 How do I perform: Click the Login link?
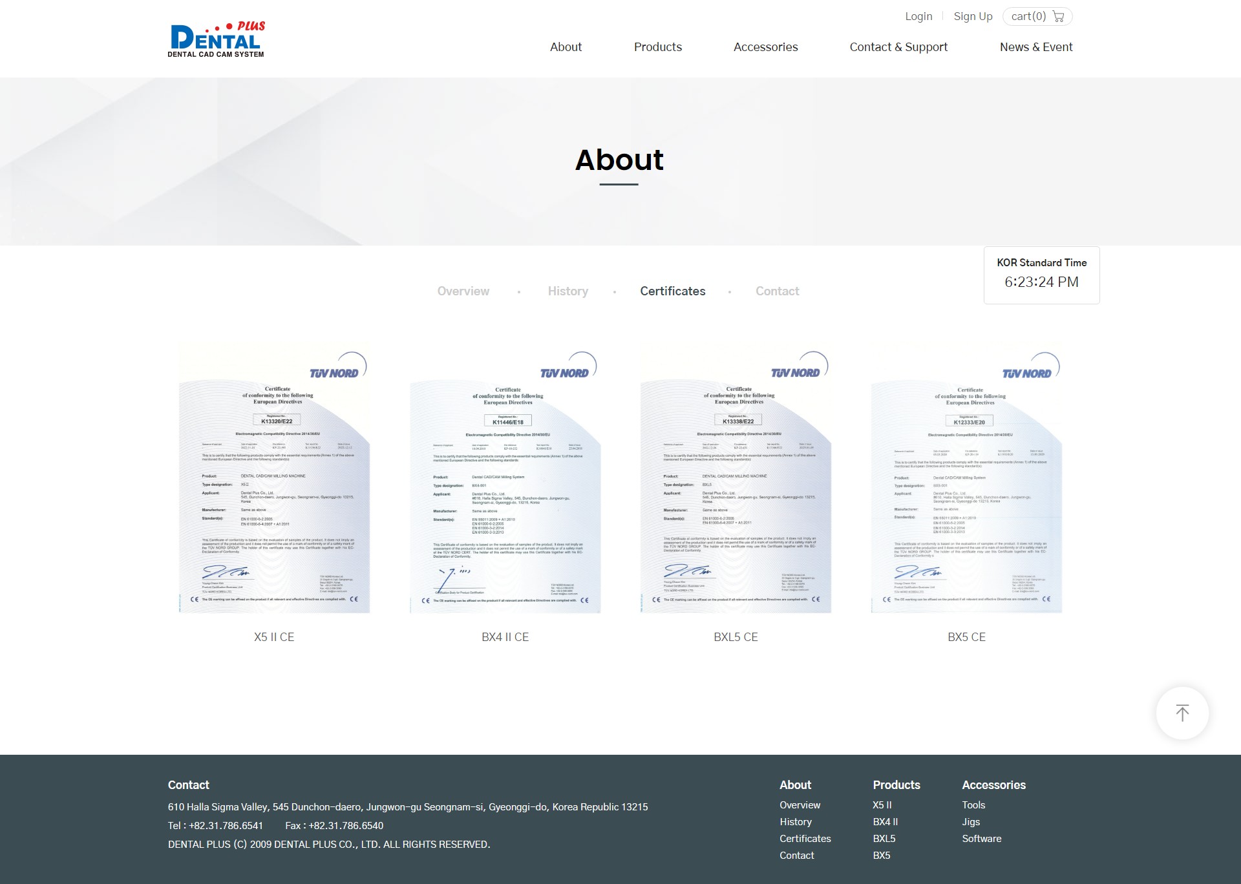click(x=918, y=16)
